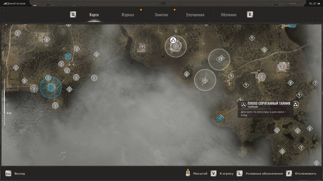Switch to the Заметки tab

161,15
